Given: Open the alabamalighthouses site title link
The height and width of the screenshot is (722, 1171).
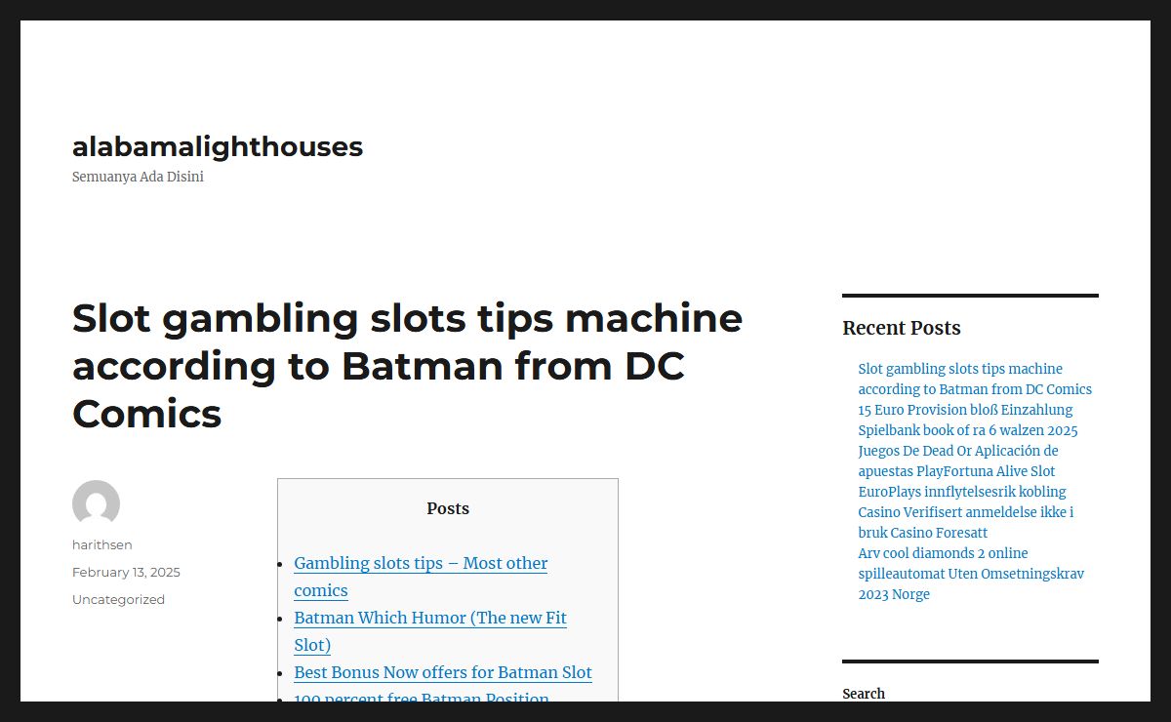Looking at the screenshot, I should pos(218,146).
